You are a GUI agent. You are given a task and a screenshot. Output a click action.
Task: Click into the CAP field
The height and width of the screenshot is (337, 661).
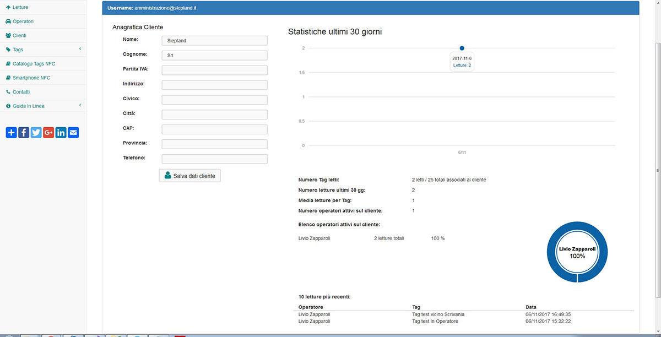point(214,129)
